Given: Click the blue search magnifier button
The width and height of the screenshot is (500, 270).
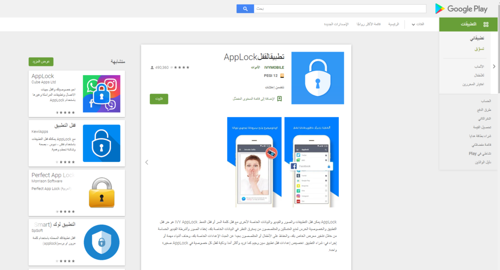Looking at the screenshot, I should coord(245,9).
